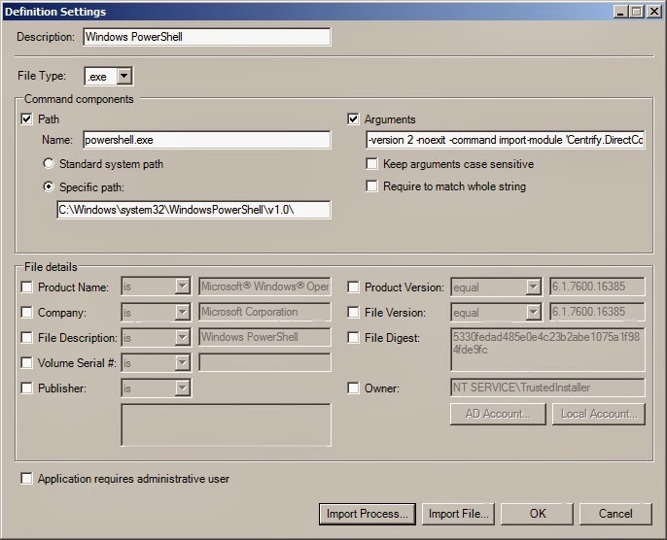Click the Arguments text field

(x=506, y=140)
